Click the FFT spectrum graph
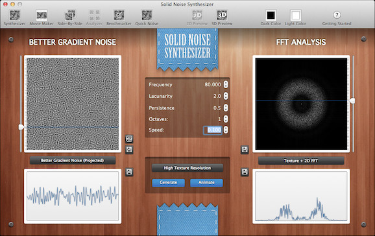The image size is (375, 236). point(301,196)
